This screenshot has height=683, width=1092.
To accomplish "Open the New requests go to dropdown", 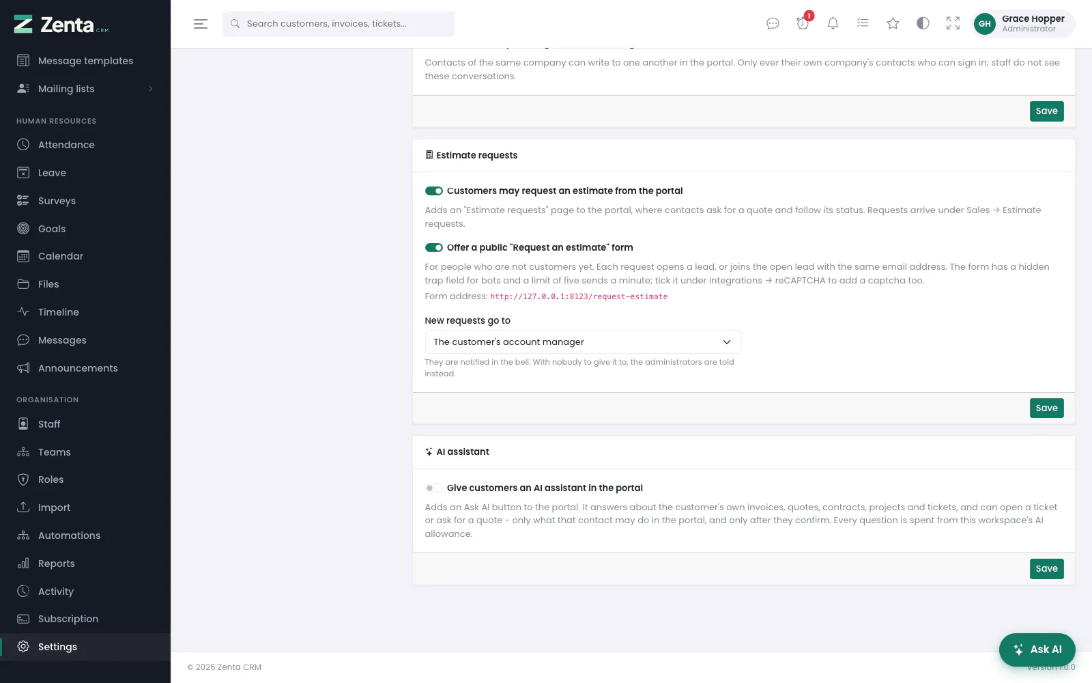I will pyautogui.click(x=582, y=342).
